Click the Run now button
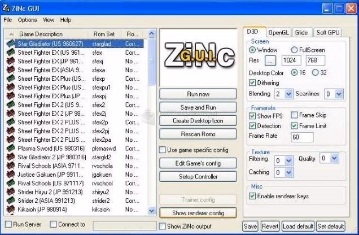 [198, 94]
